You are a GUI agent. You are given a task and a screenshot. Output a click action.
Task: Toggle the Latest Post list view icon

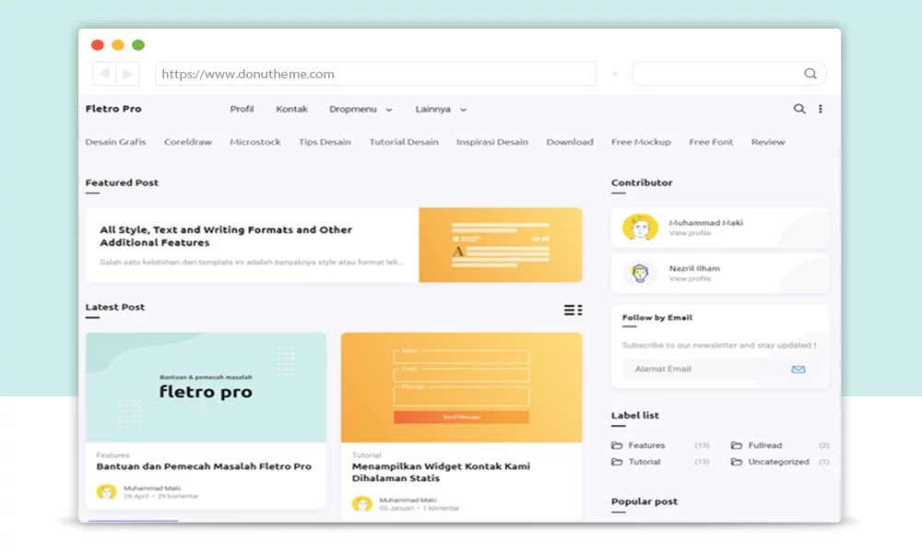click(573, 310)
